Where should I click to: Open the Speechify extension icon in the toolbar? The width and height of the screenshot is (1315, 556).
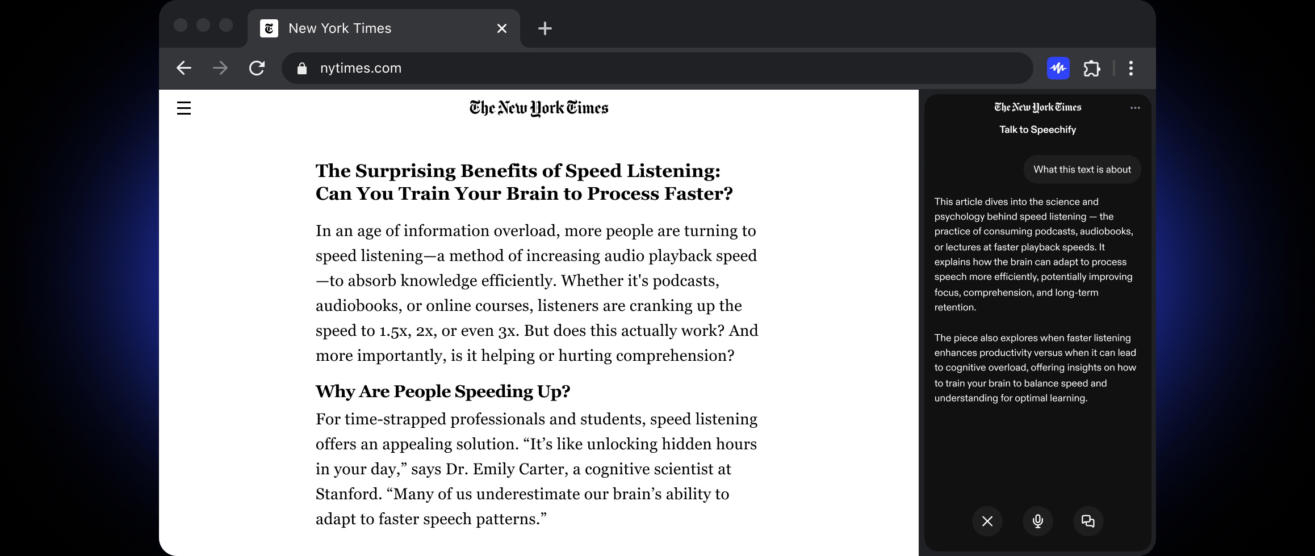tap(1057, 68)
